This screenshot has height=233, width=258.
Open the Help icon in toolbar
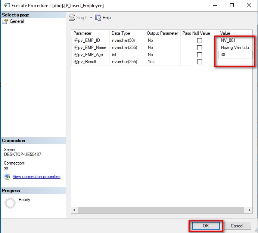[x=99, y=18]
